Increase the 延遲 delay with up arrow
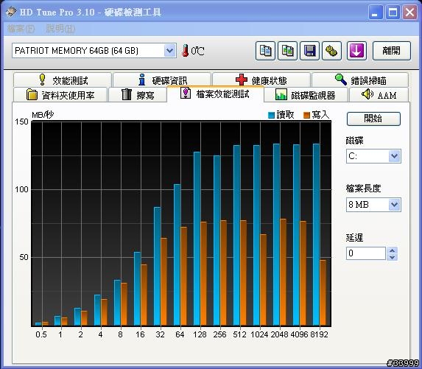The height and width of the screenshot is (369, 422). [x=392, y=250]
